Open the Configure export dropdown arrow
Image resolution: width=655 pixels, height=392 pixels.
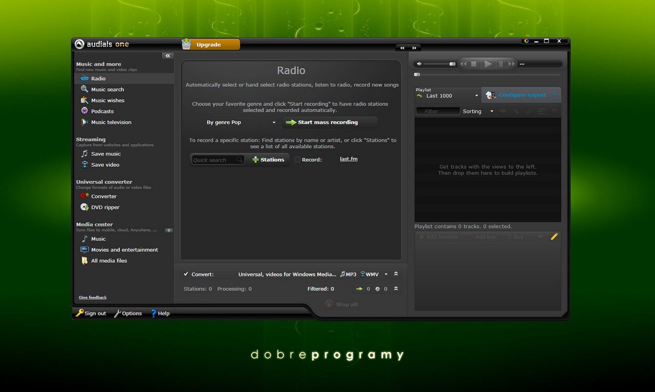pos(555,95)
